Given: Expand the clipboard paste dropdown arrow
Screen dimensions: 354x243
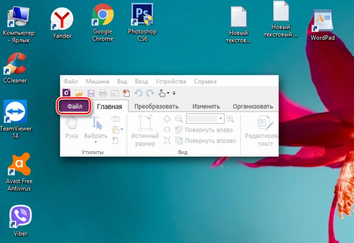Looking at the screenshot, I should coord(122,130).
